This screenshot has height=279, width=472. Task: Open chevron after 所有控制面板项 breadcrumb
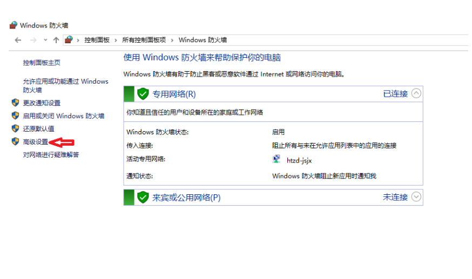point(172,40)
